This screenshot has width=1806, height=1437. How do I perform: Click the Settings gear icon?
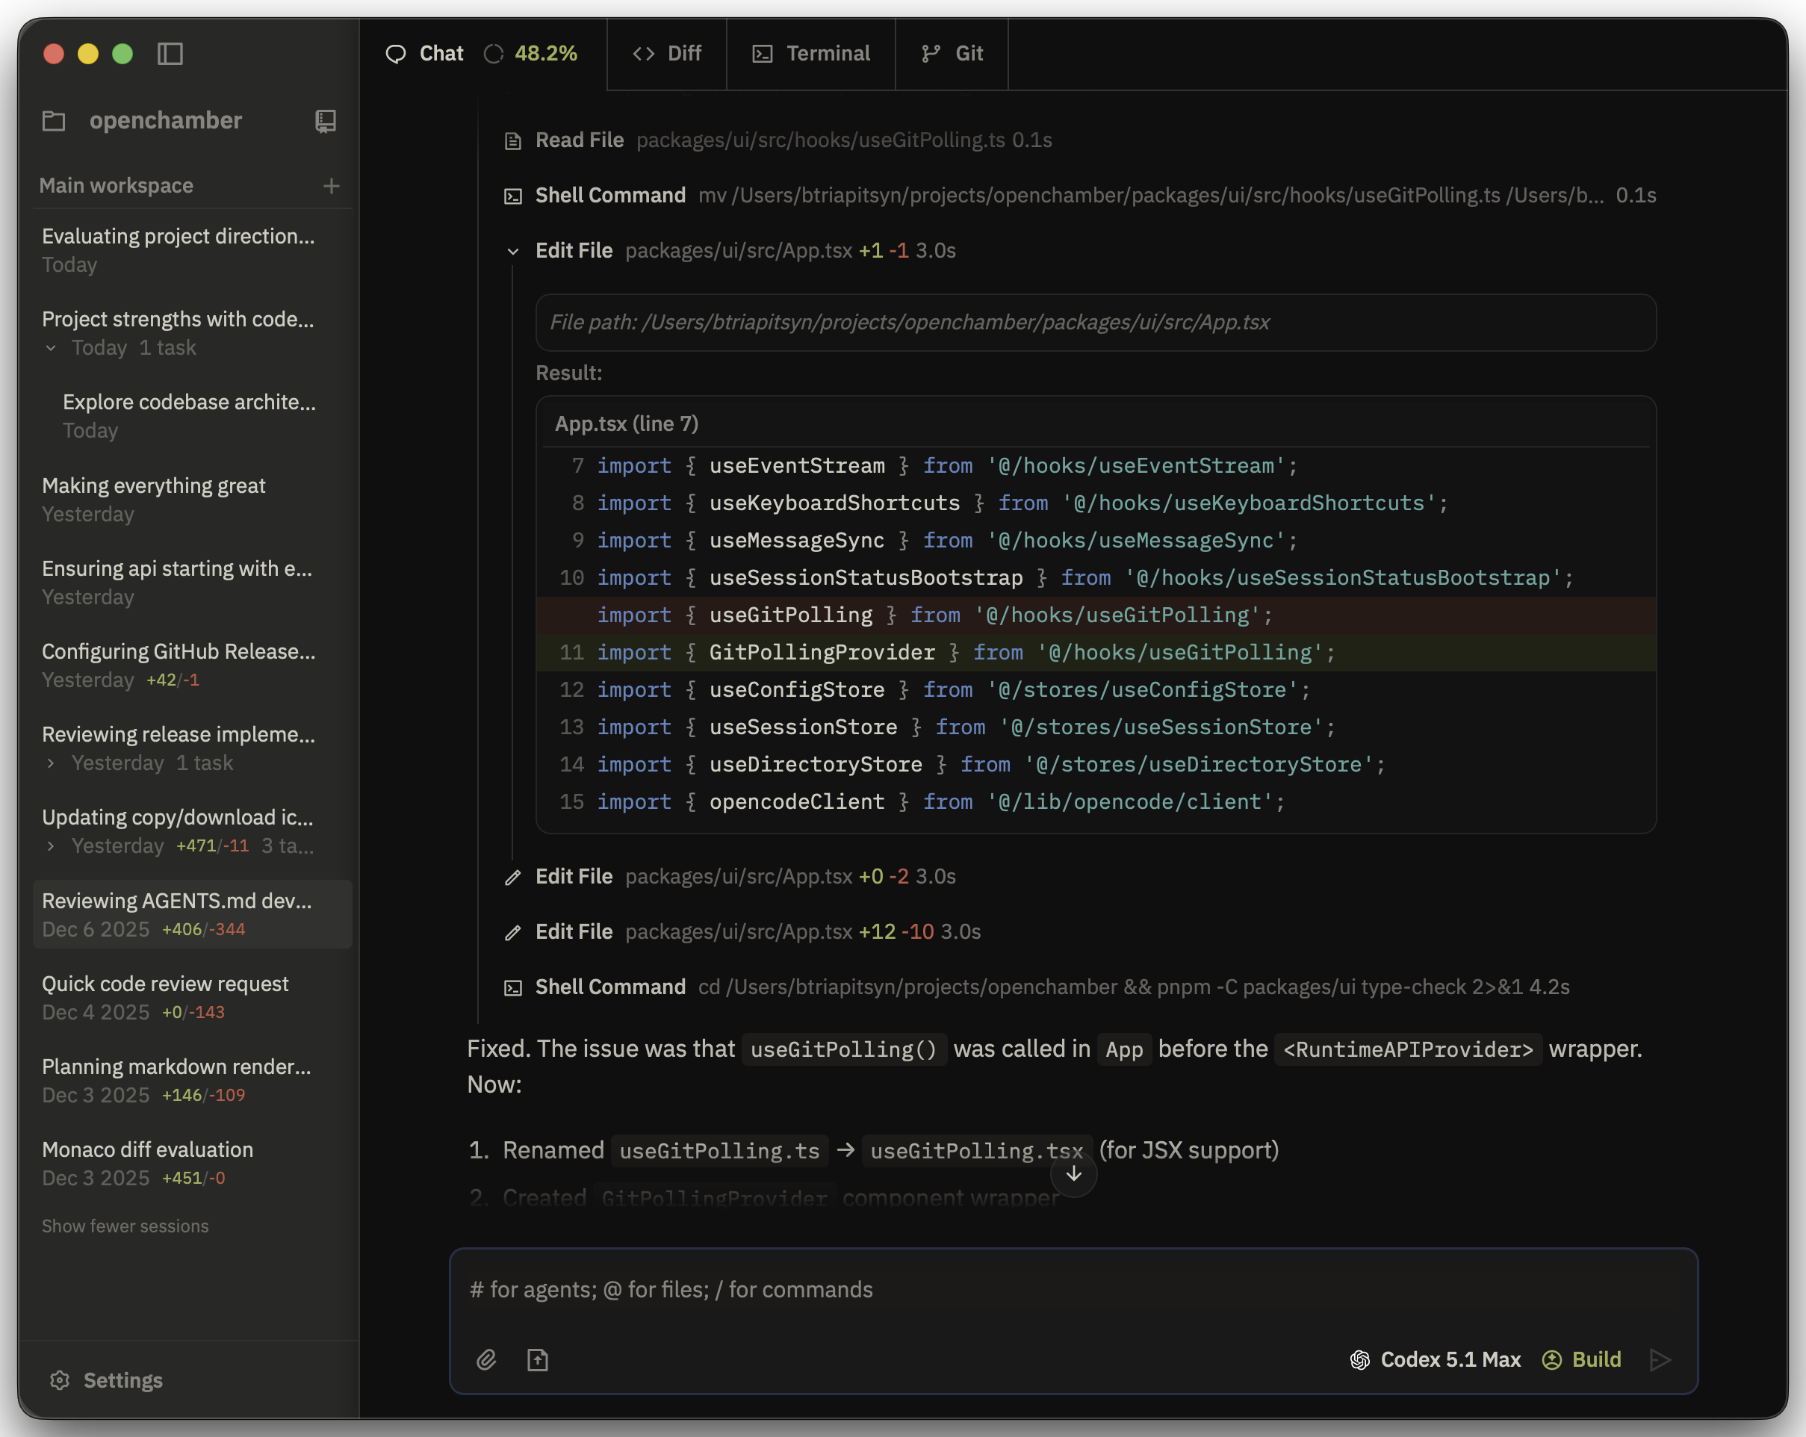[60, 1380]
